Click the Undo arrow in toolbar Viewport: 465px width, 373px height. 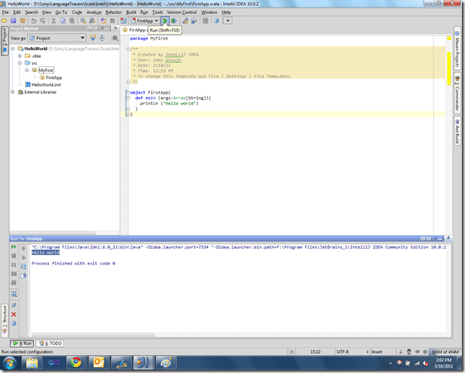click(x=33, y=21)
